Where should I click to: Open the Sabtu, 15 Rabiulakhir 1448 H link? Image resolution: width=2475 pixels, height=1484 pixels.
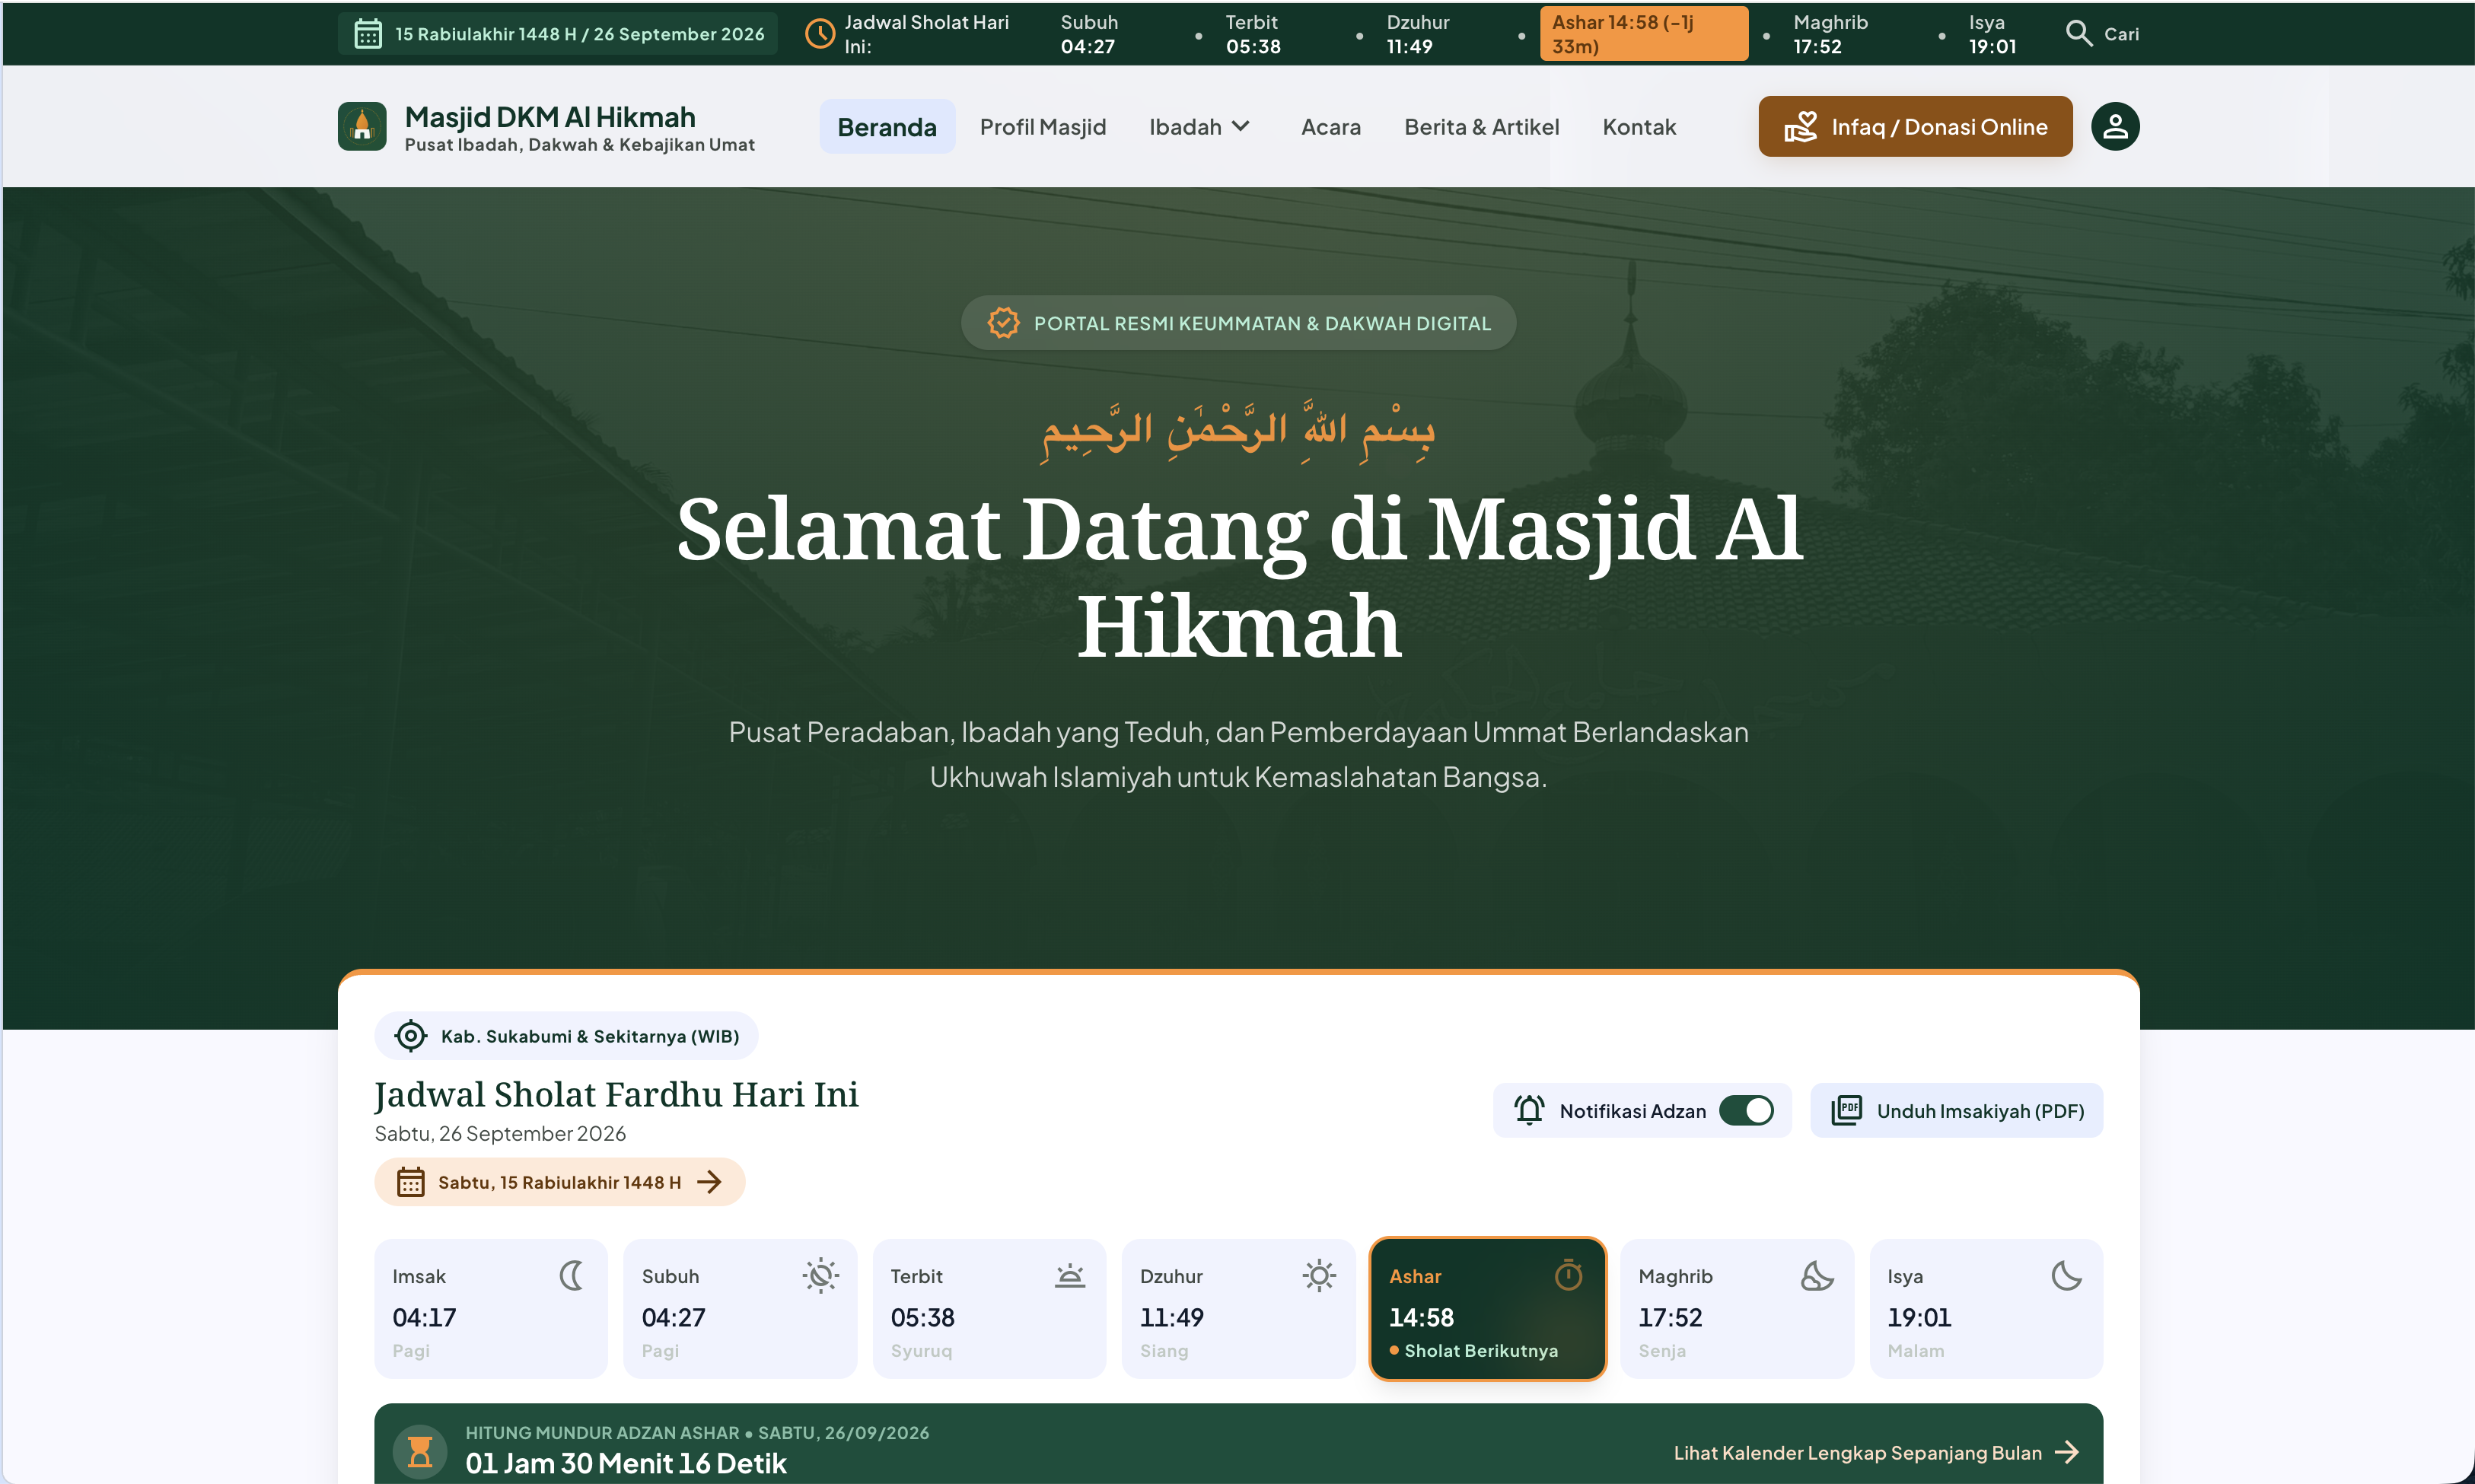[x=560, y=1182]
